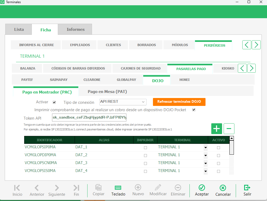
Task: Open the HONEI payment gateway tab
Action: coord(184,80)
